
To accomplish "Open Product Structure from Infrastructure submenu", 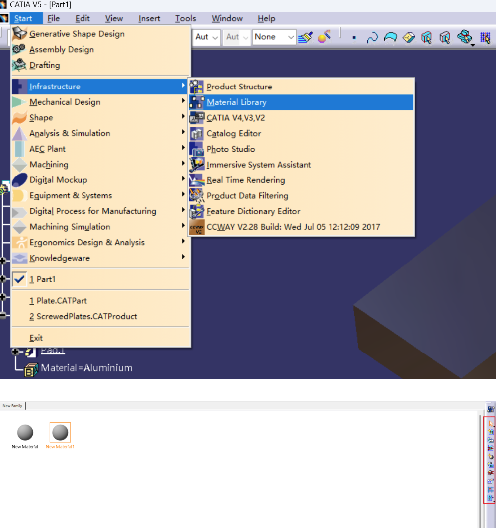I will pyautogui.click(x=301, y=87).
